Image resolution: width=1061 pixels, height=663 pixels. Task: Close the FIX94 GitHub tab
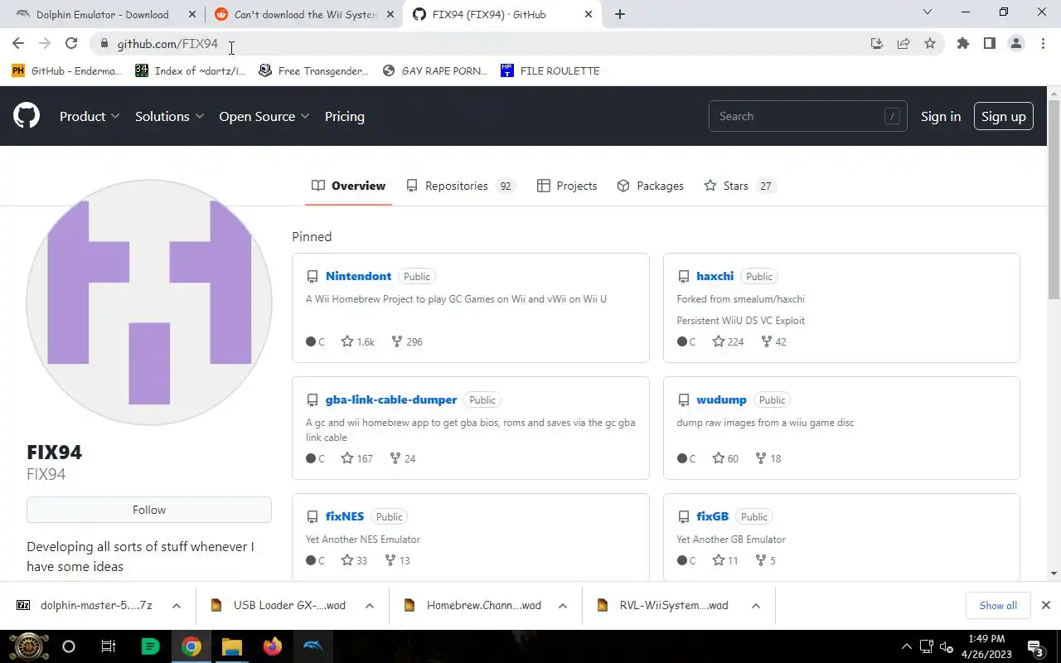pyautogui.click(x=589, y=14)
